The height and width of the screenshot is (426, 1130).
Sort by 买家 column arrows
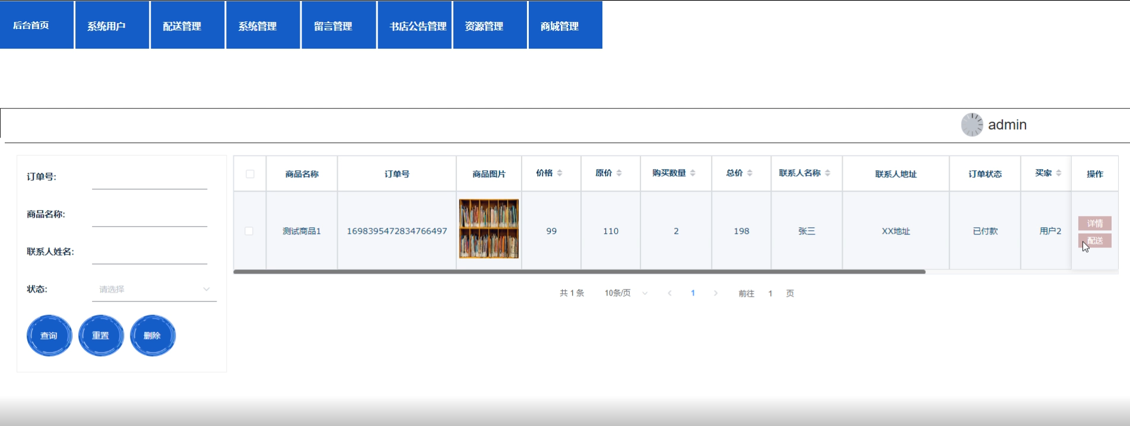click(x=1059, y=173)
